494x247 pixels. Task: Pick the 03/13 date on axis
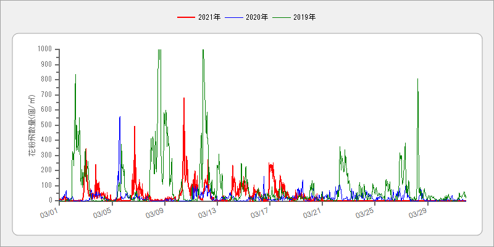coord(207,213)
